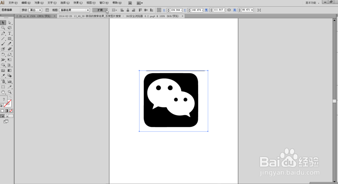Click the Bridge (Br) icon
This screenshot has height=184, width=338.
click(130, 3)
